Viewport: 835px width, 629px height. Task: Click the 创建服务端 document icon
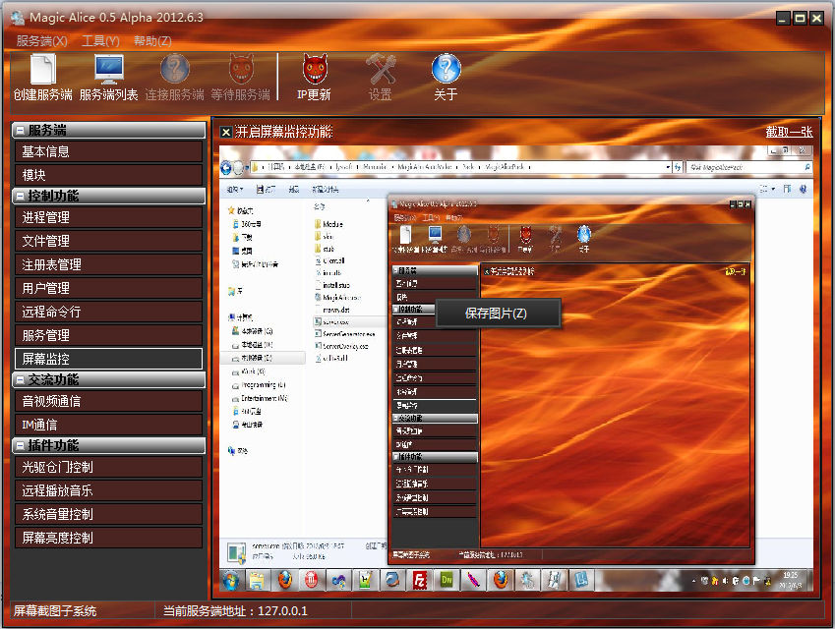[x=42, y=69]
